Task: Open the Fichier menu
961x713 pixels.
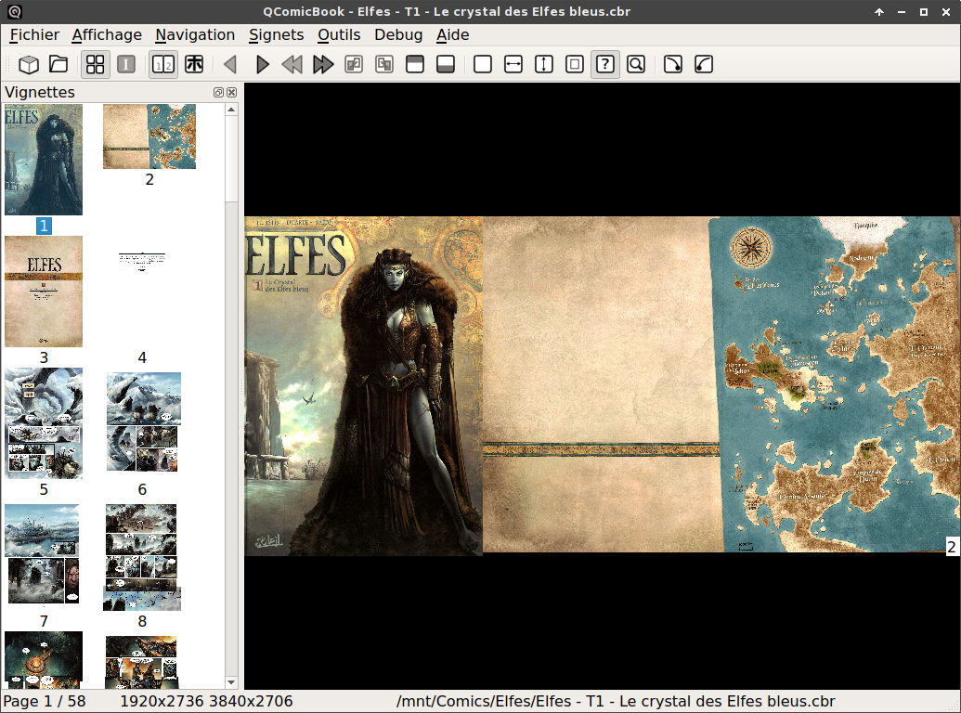Action: (34, 35)
